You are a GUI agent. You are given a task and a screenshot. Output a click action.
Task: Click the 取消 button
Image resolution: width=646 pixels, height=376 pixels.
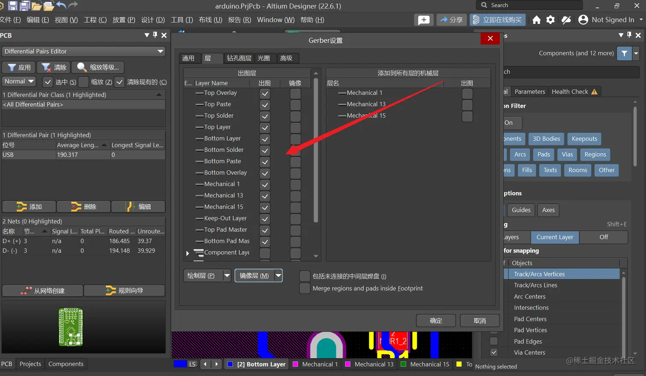coord(480,320)
